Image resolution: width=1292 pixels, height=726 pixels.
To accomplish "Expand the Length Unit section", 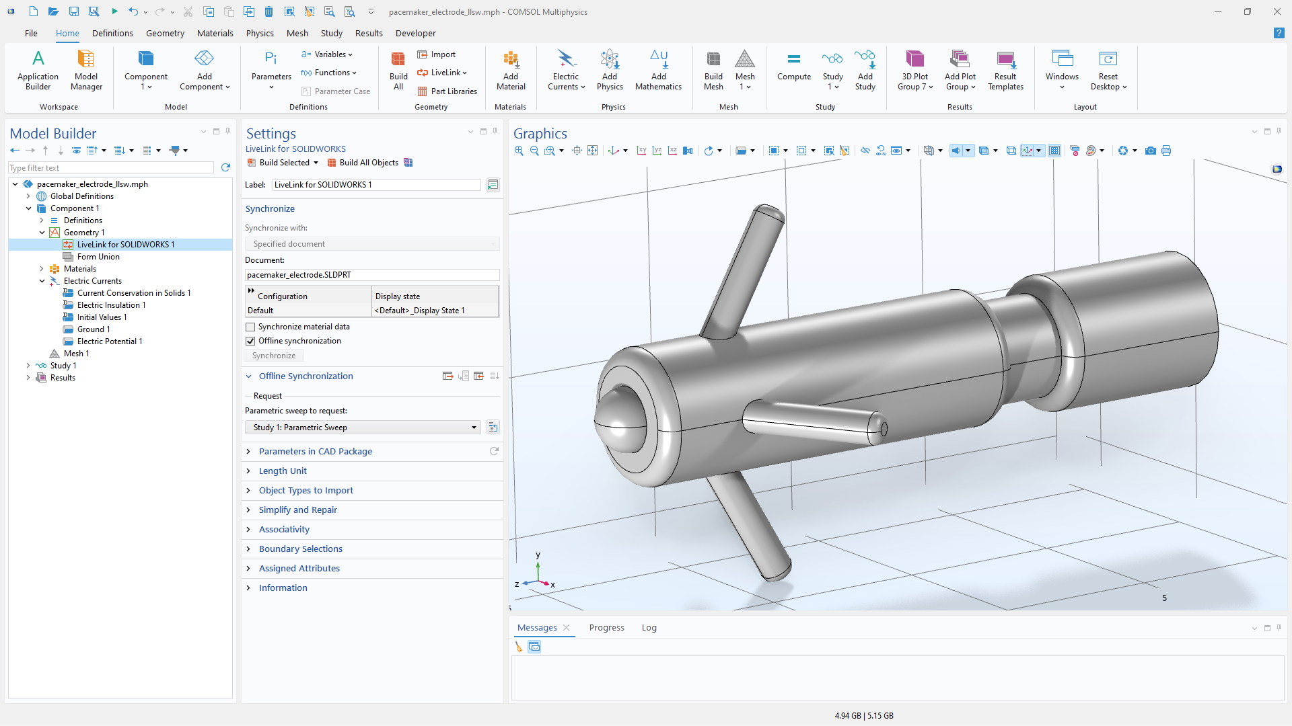I will [x=283, y=471].
